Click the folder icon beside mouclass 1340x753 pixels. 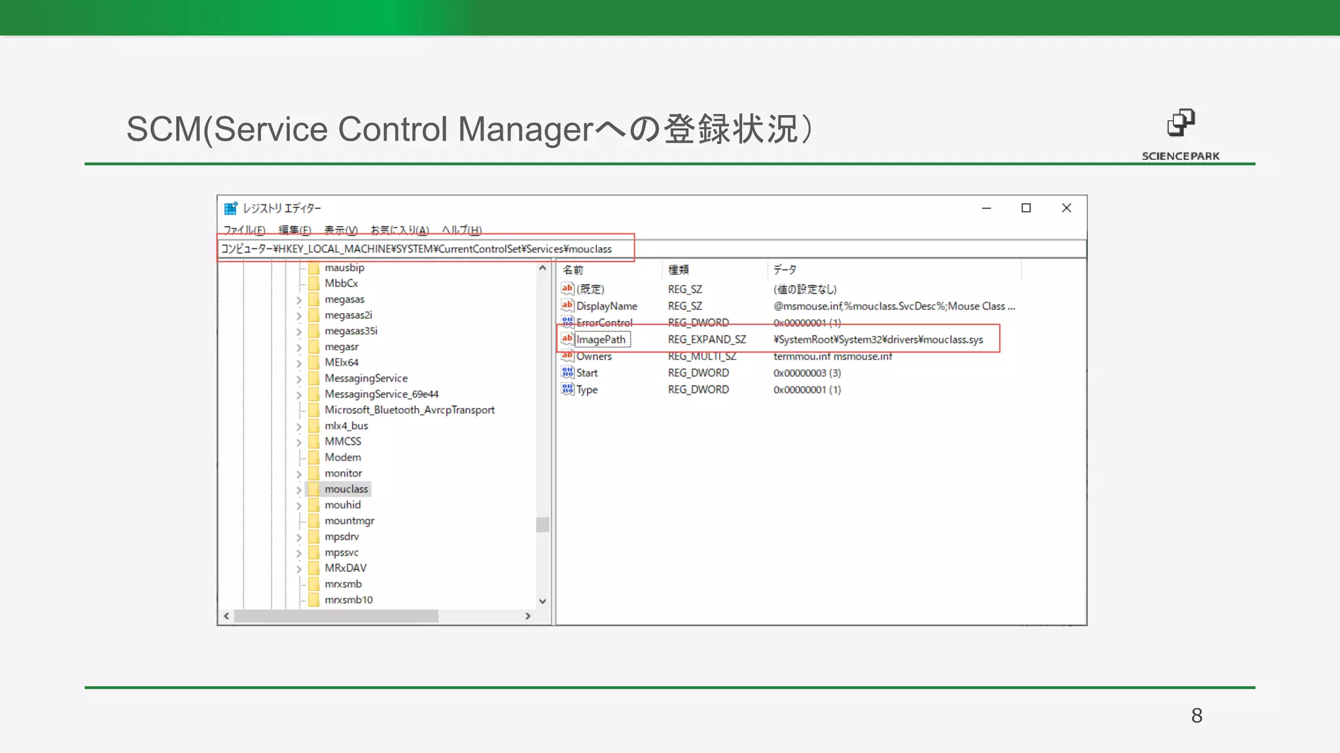(x=314, y=489)
